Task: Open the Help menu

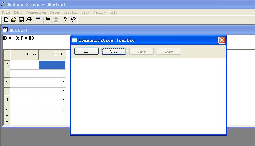Action: [113, 13]
